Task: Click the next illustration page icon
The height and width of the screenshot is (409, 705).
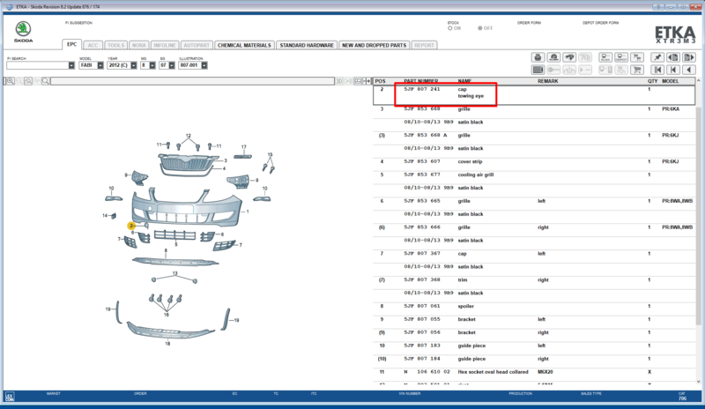Action: [x=689, y=57]
